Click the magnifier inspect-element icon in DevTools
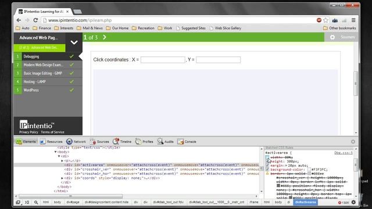 point(36,202)
